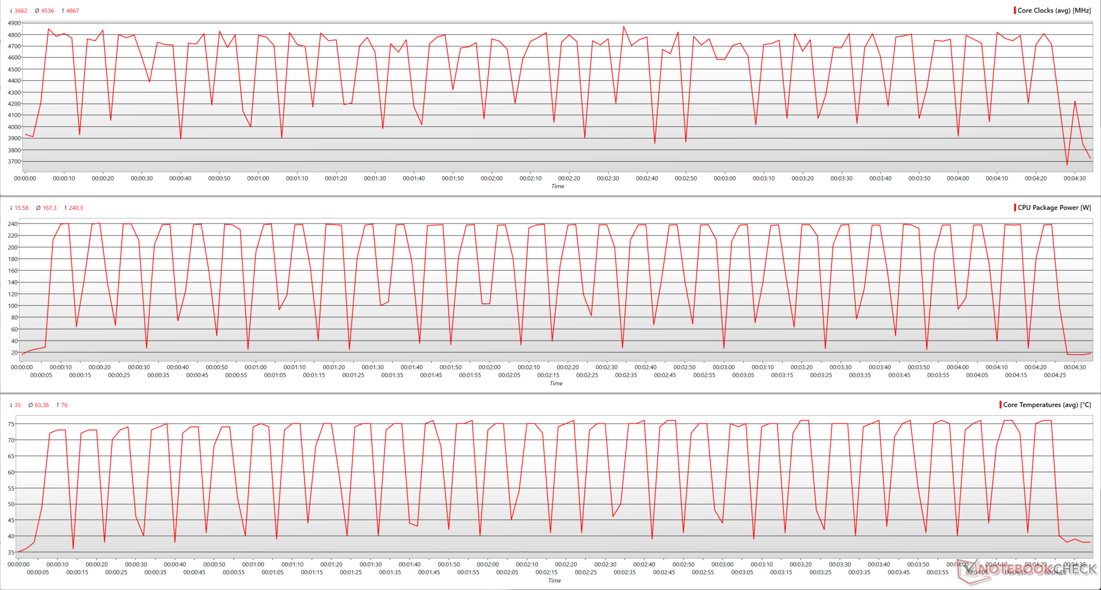
Task: Select the CPU Package Power [W] legend label
Action: 1054,208
